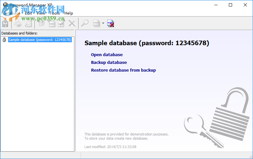
Task: Click the padlock icon beside Sample database
Action: (4, 40)
